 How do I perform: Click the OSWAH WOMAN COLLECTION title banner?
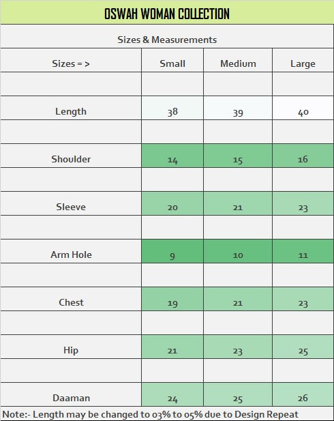[167, 12]
